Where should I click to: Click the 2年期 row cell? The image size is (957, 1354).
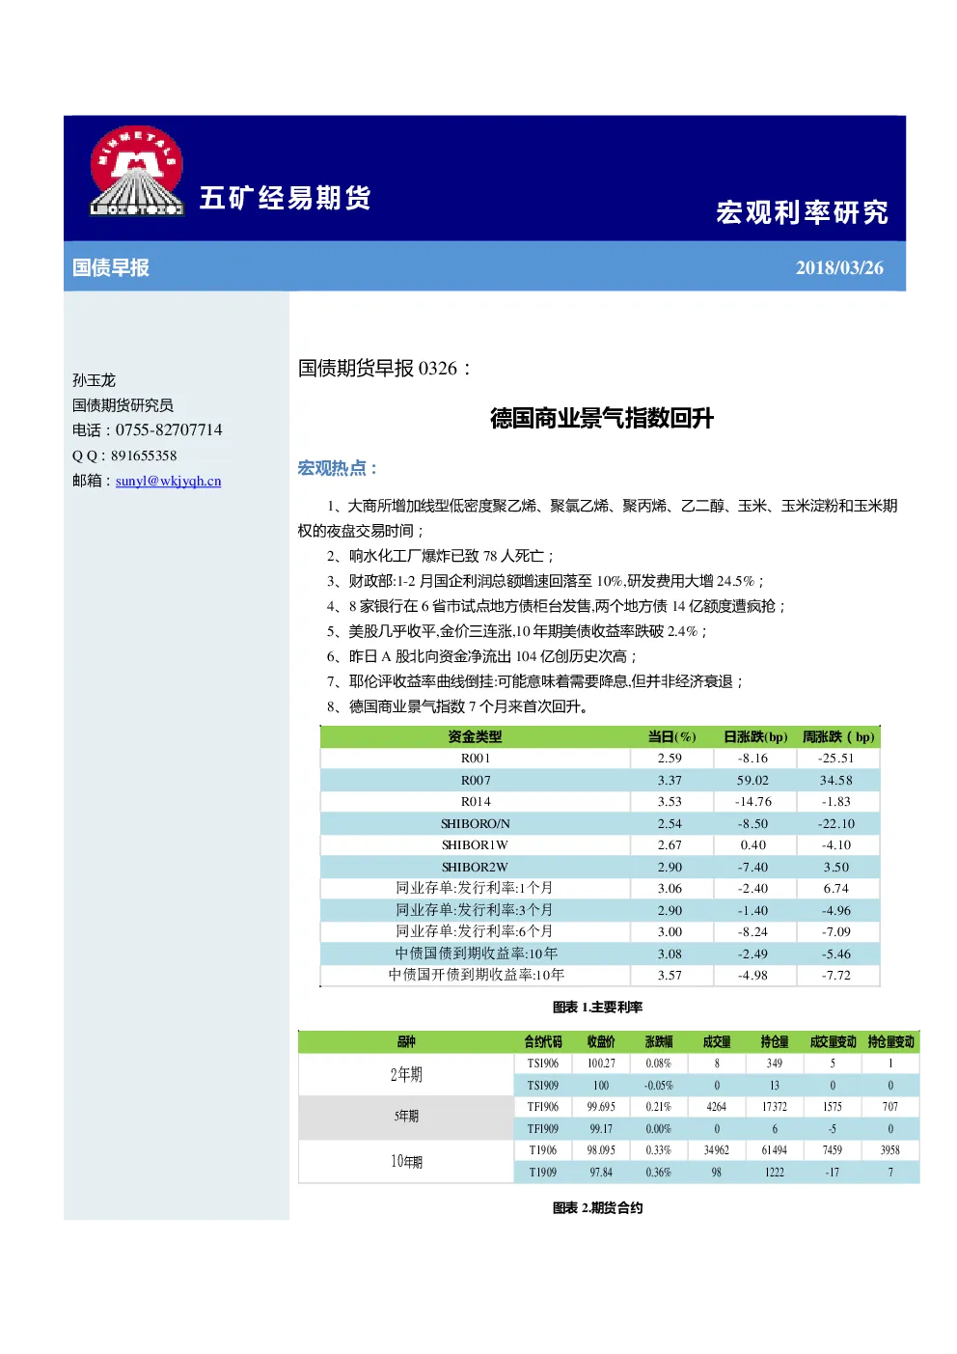406,1074
